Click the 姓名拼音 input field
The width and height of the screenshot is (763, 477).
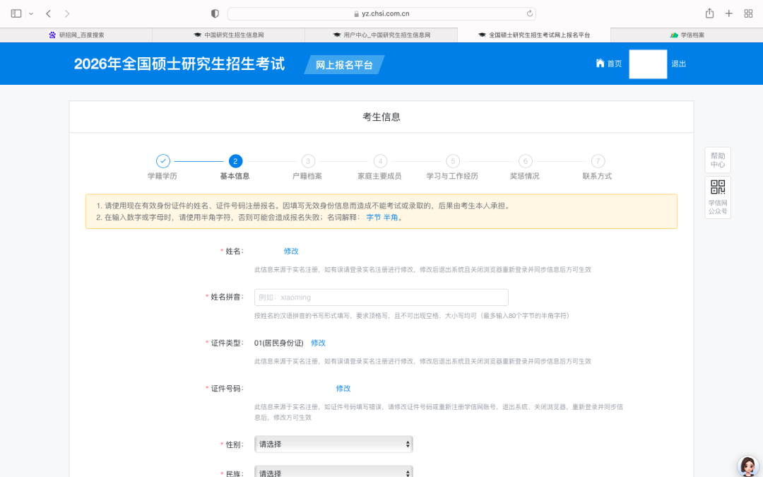click(x=381, y=298)
